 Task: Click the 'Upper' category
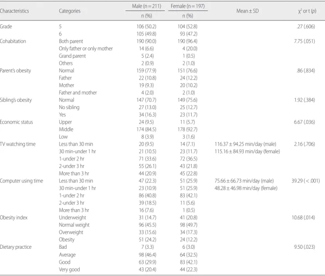(65, 122)
